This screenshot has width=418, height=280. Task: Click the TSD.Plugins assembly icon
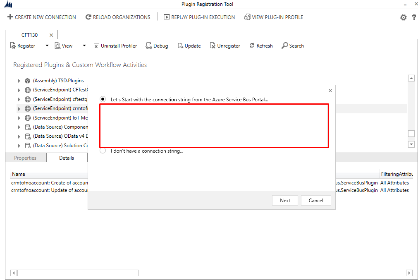[x=27, y=81]
